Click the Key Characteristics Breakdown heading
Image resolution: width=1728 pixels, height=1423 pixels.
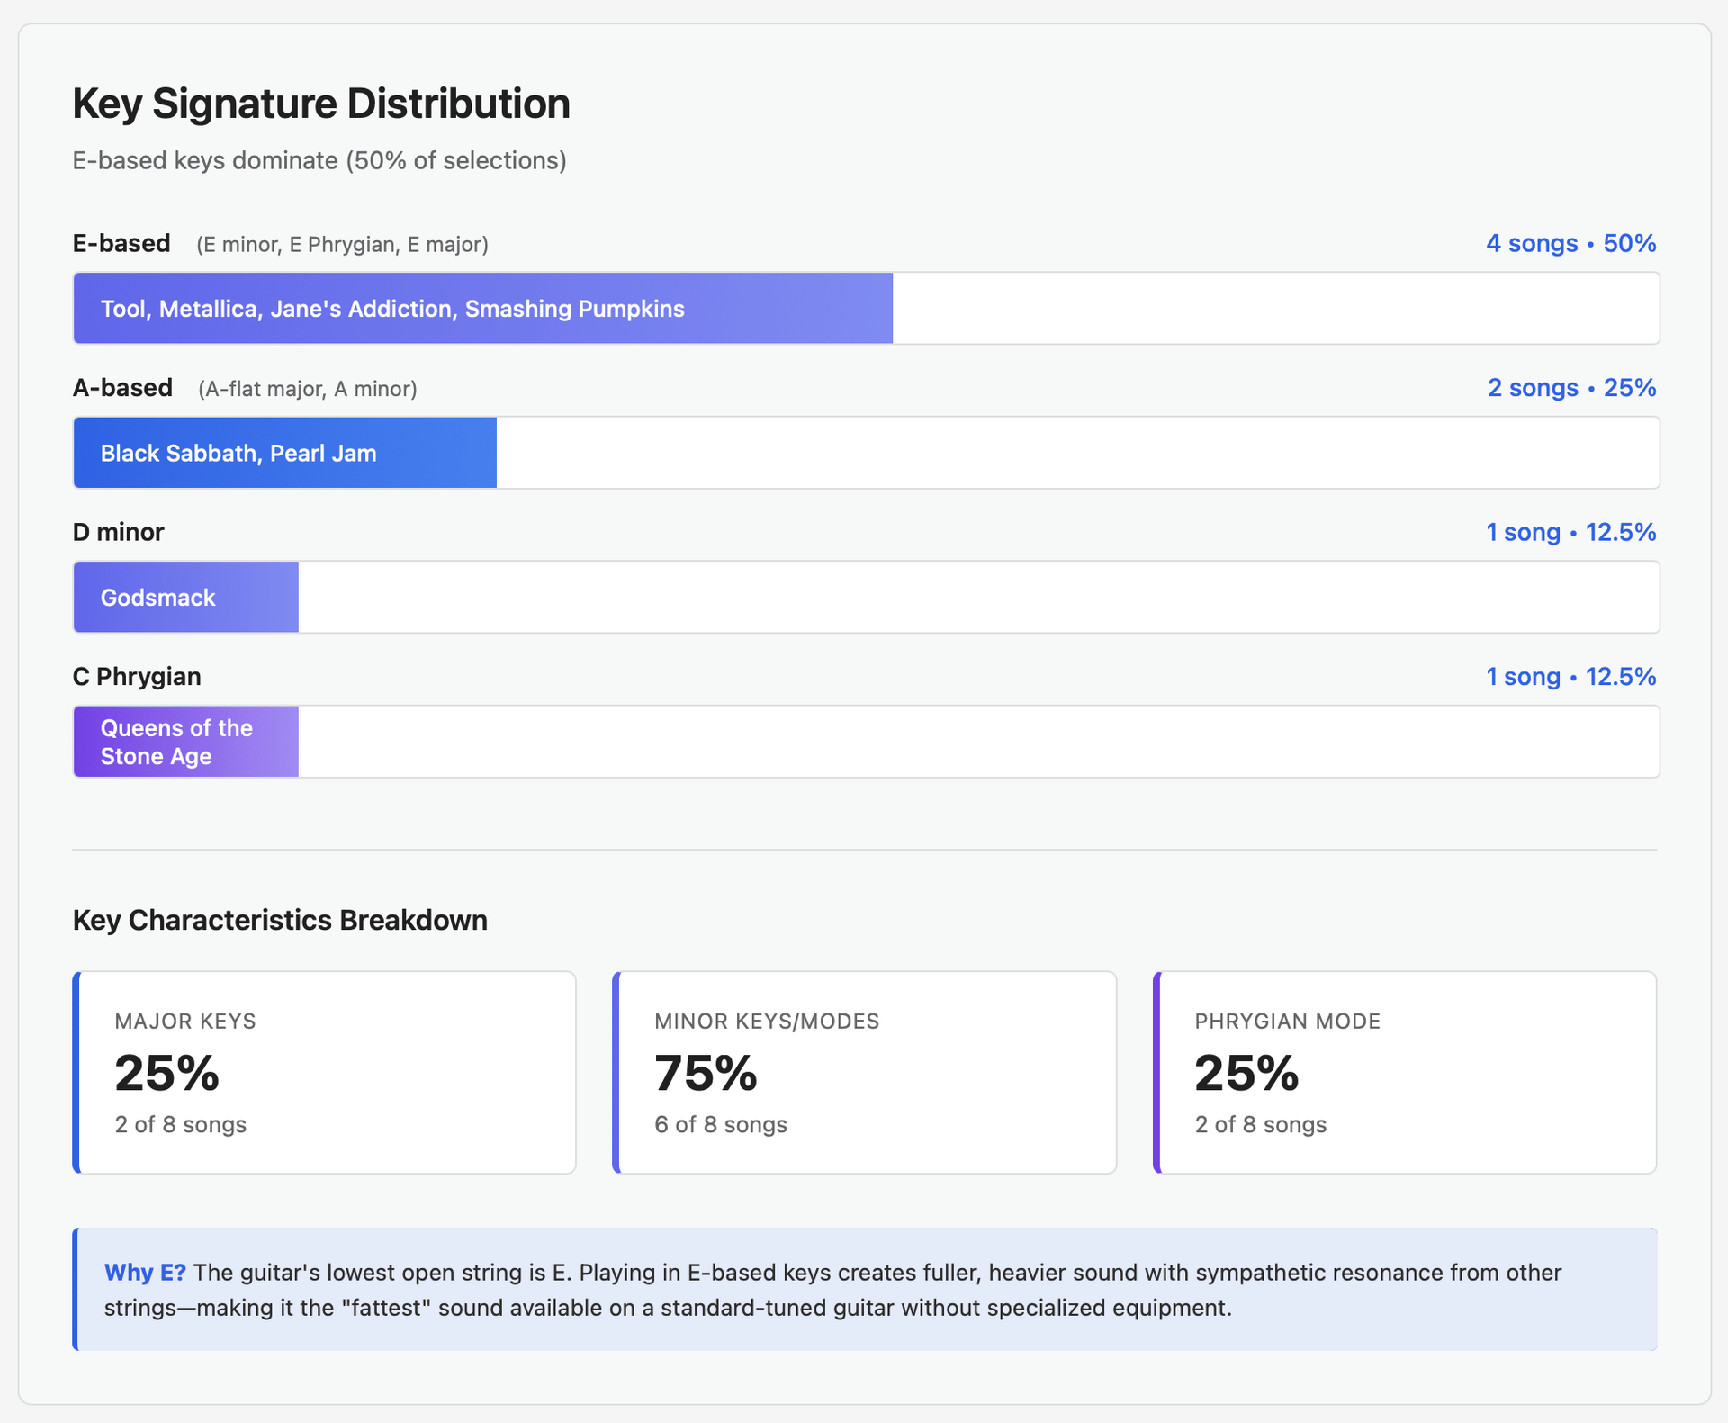pyautogui.click(x=280, y=921)
